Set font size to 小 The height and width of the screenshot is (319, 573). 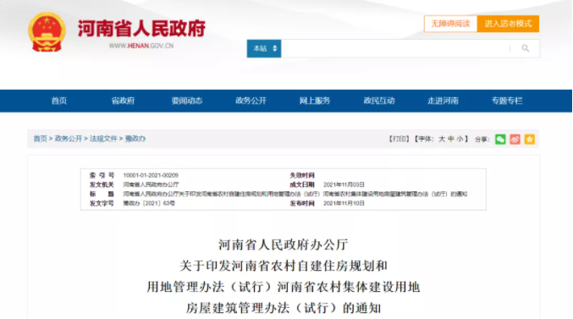pos(460,139)
